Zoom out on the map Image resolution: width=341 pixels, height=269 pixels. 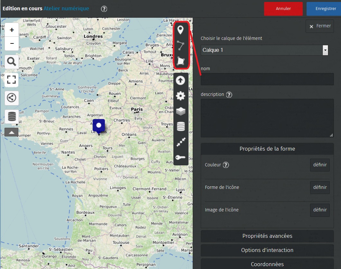pos(12,43)
